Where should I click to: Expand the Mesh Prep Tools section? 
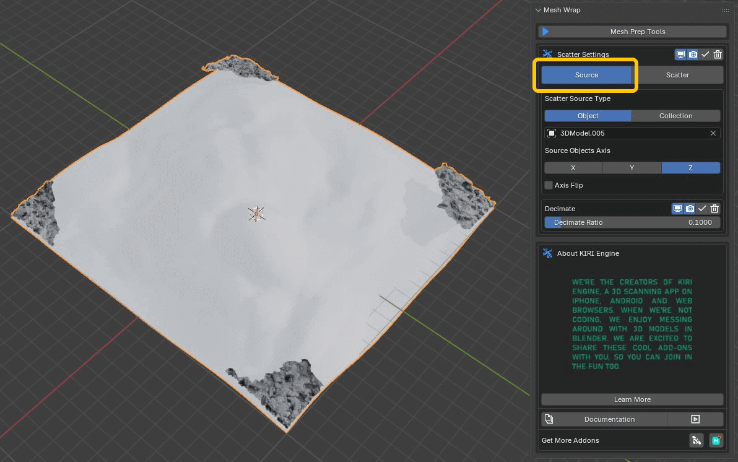point(632,32)
